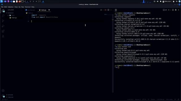Image resolution: width=181 pixels, height=101 pixels.
Task: Launch Firefox from the top panel
Action: tap(20, 1)
